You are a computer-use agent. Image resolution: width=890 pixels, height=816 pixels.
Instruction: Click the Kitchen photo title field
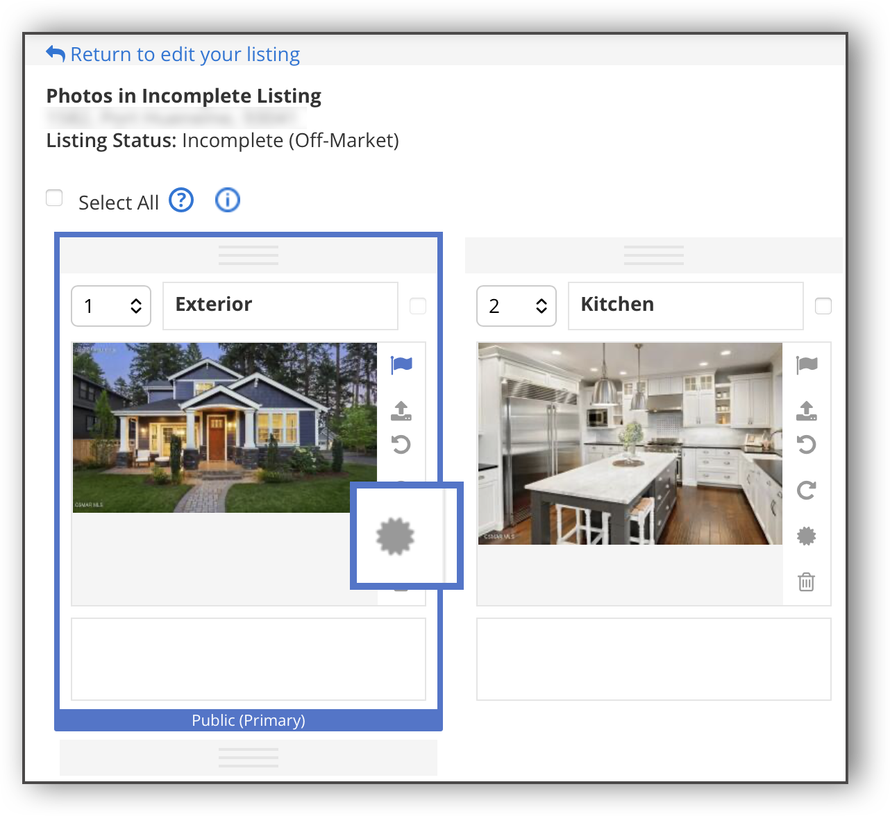point(685,305)
